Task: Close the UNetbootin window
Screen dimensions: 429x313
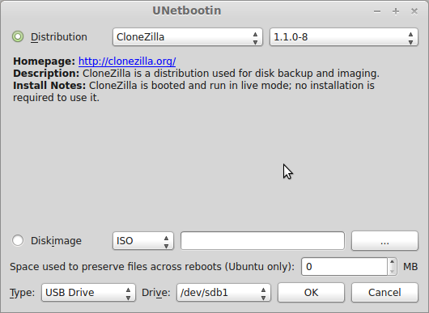Action: tap(414, 11)
